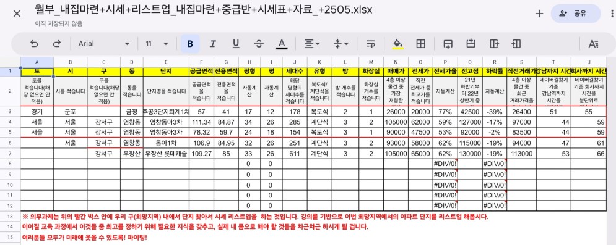Select the cell with 611 households

295,154
